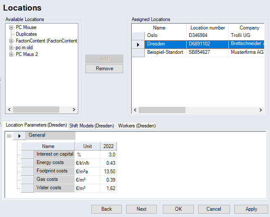Viewport: 270px width, 217px height.
Task: Select the Beispiel-Standort row
Action: [165, 53]
